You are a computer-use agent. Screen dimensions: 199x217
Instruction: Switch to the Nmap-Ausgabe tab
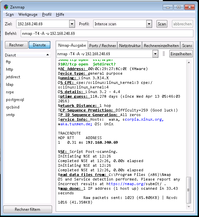(x=72, y=45)
